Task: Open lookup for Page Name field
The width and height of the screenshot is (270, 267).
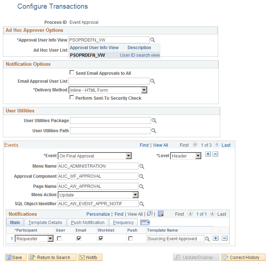Action: [141, 186]
